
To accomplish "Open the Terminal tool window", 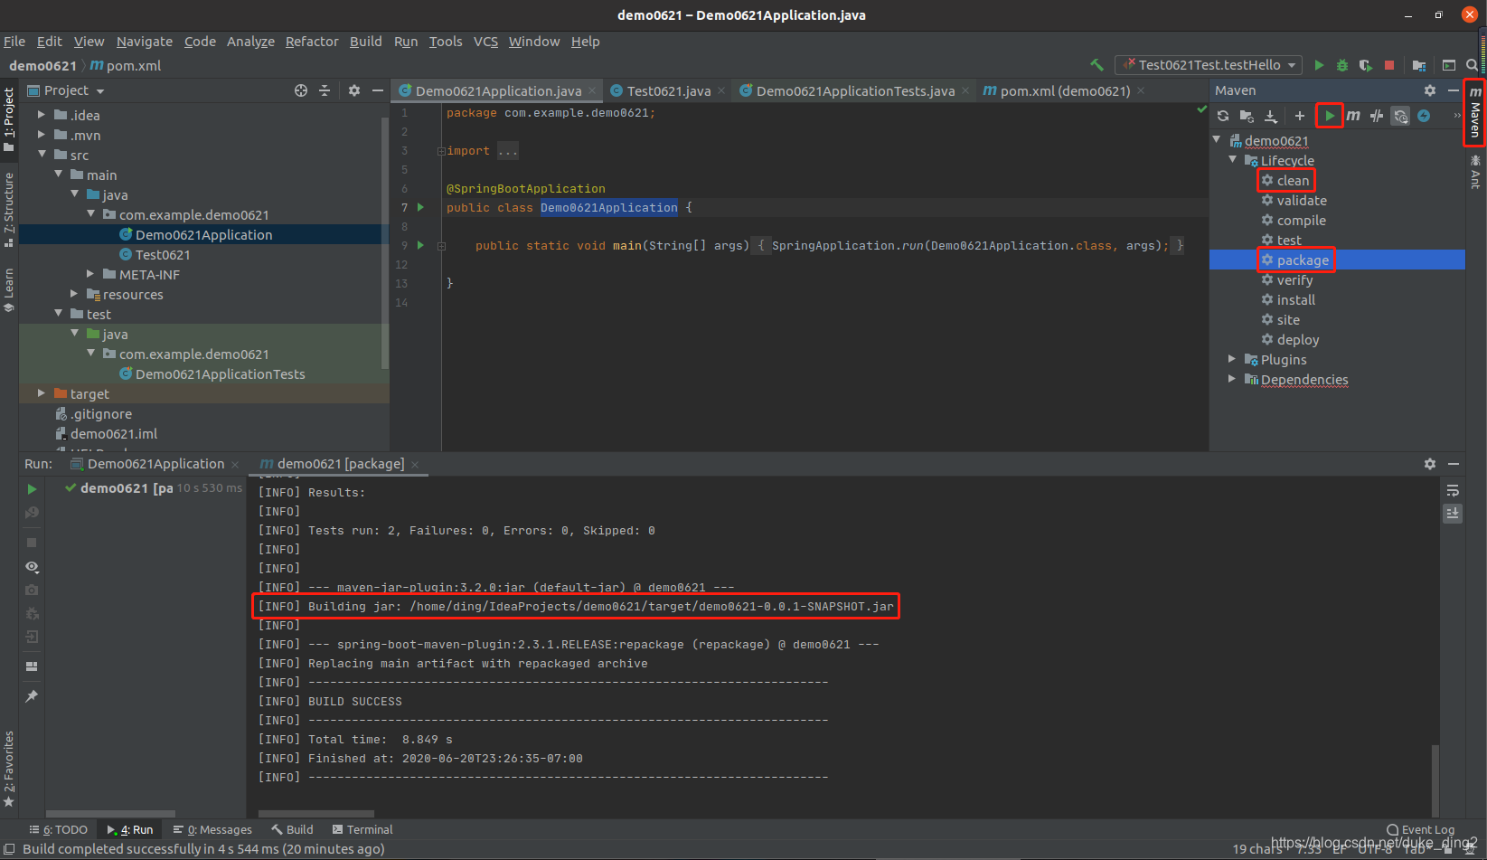I will [x=362, y=829].
